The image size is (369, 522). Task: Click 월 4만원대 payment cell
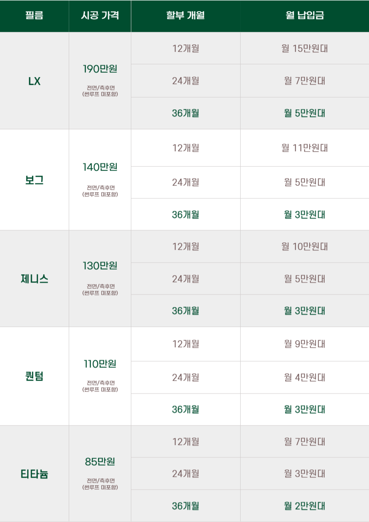point(305,377)
